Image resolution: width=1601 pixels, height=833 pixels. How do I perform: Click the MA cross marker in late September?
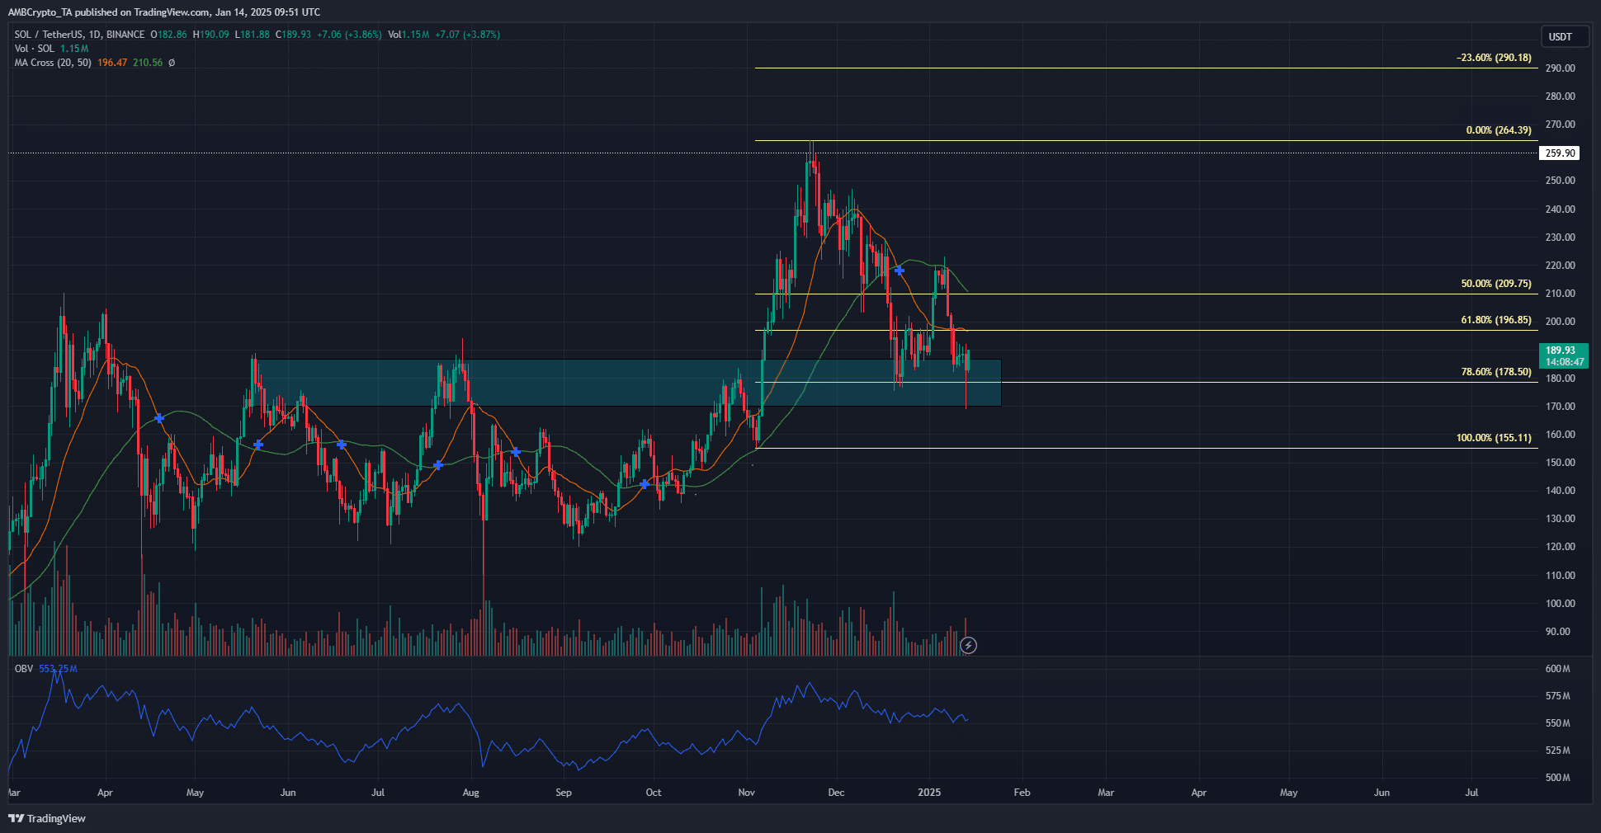pyautogui.click(x=645, y=484)
